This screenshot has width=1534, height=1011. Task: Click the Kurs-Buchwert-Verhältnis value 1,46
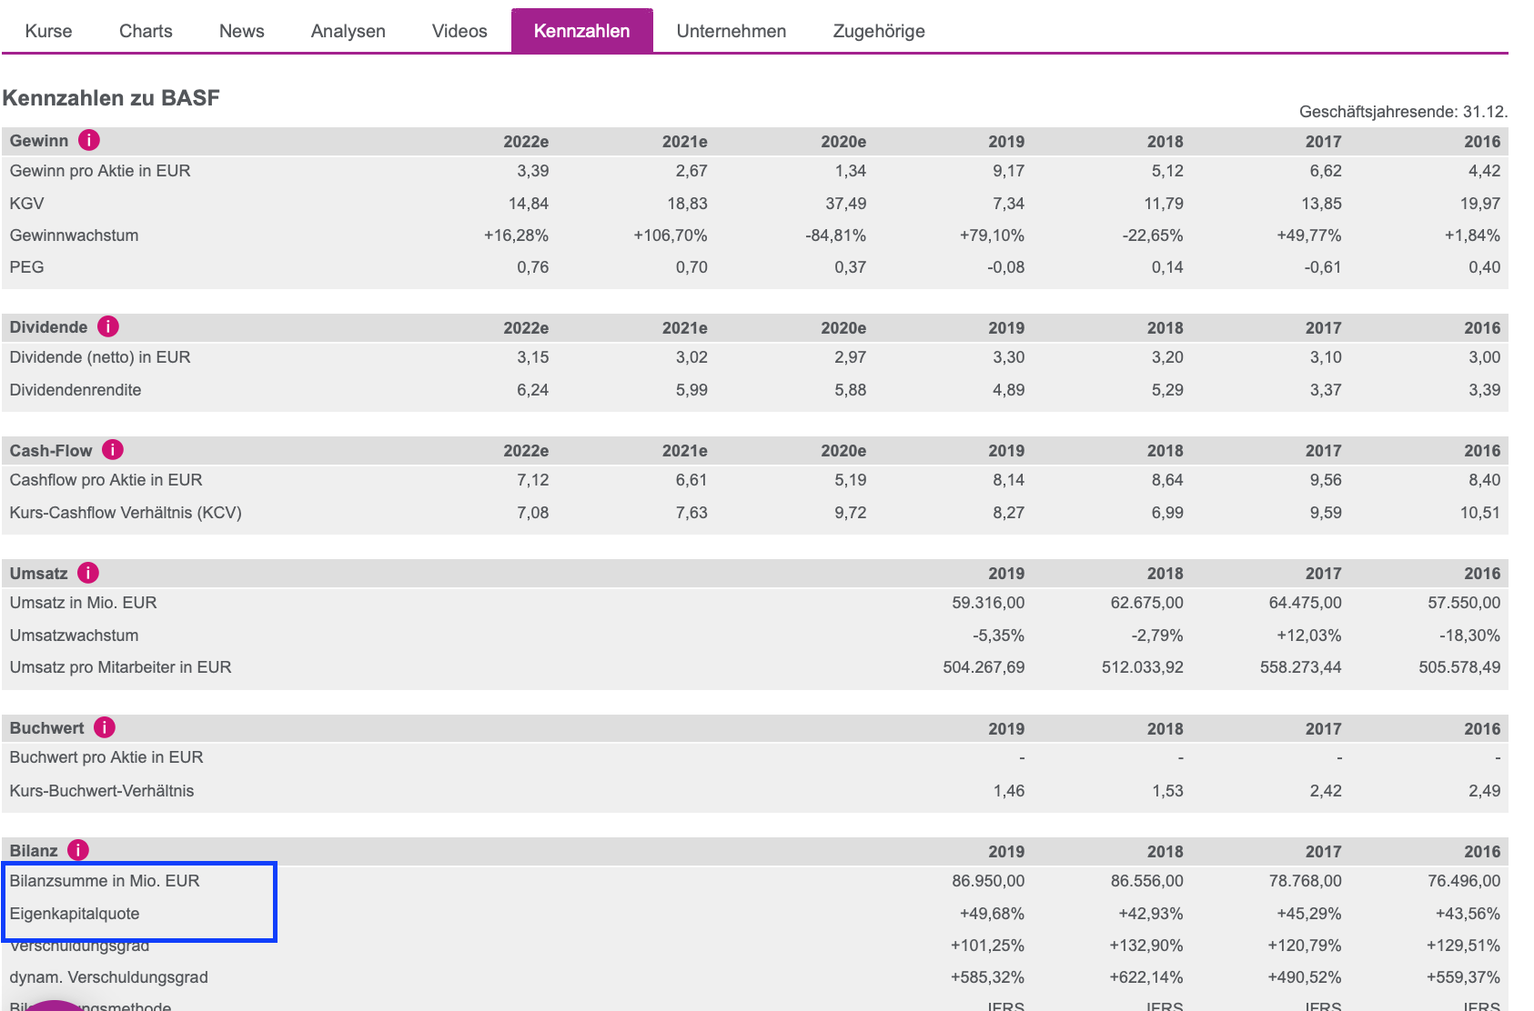(x=1009, y=791)
